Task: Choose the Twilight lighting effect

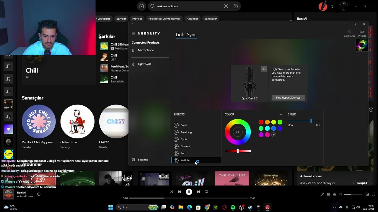Action: (196, 160)
